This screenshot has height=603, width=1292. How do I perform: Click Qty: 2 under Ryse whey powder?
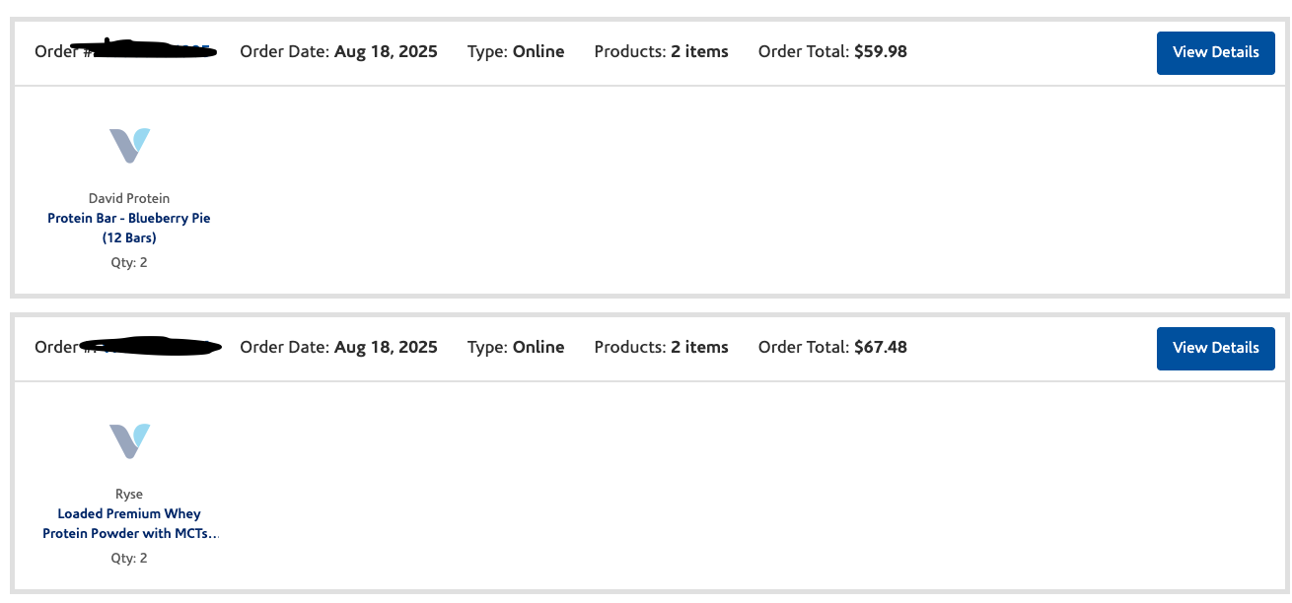(129, 559)
